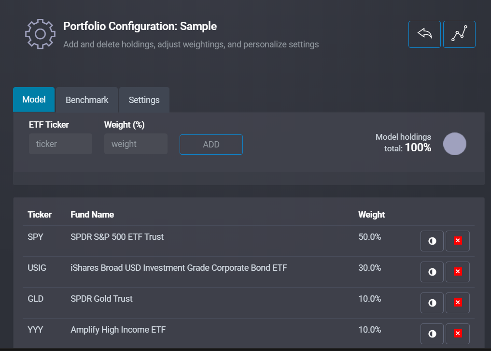The width and height of the screenshot is (491, 351).
Task: Switch to the Benchmark tab
Action: (87, 100)
